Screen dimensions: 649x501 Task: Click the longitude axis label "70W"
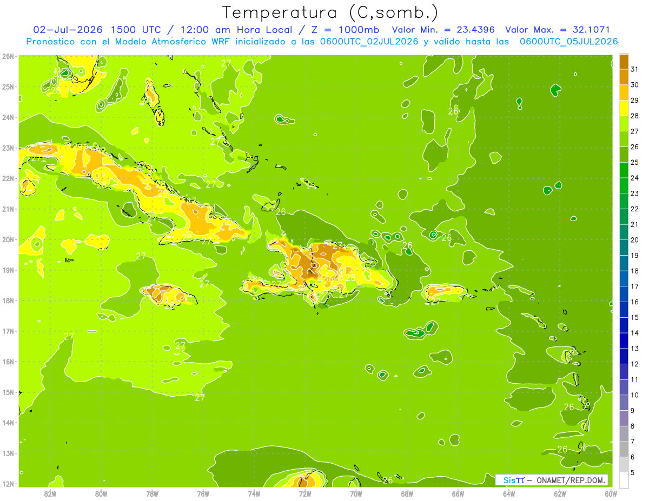pyautogui.click(x=356, y=493)
